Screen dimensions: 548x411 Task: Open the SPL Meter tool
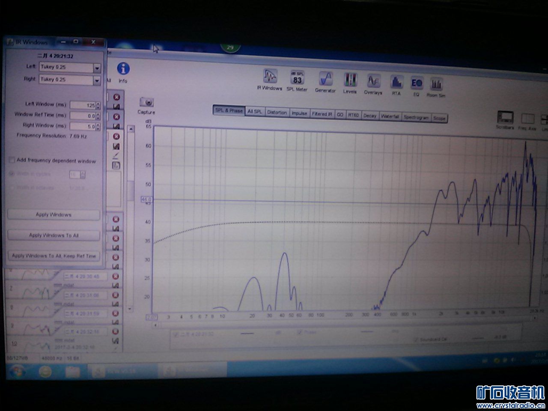297,78
